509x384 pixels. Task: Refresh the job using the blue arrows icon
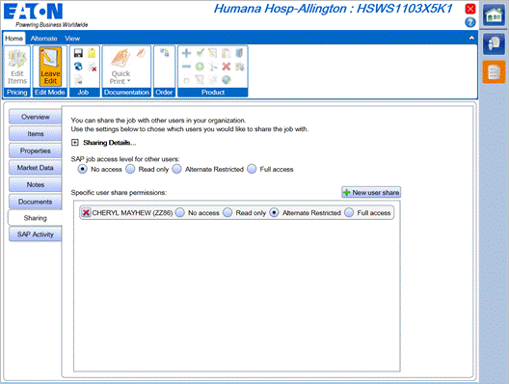click(78, 67)
